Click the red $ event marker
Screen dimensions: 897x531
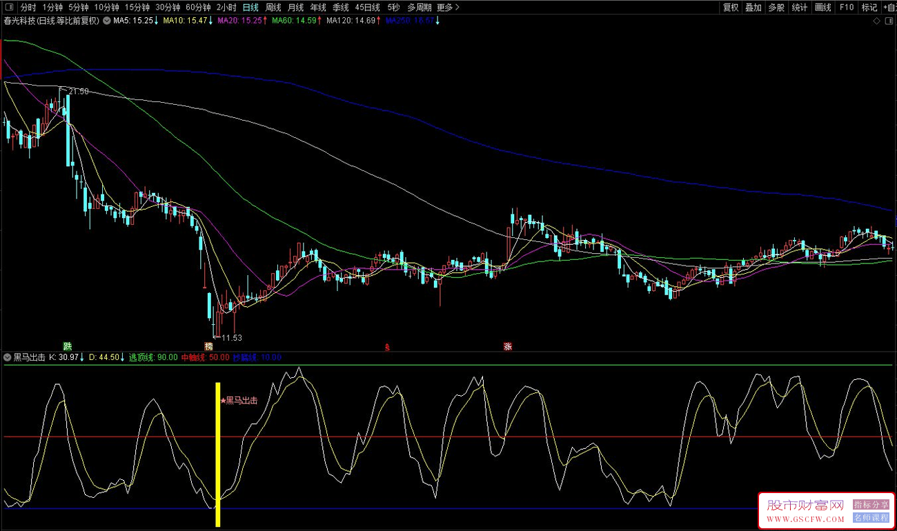coord(387,347)
